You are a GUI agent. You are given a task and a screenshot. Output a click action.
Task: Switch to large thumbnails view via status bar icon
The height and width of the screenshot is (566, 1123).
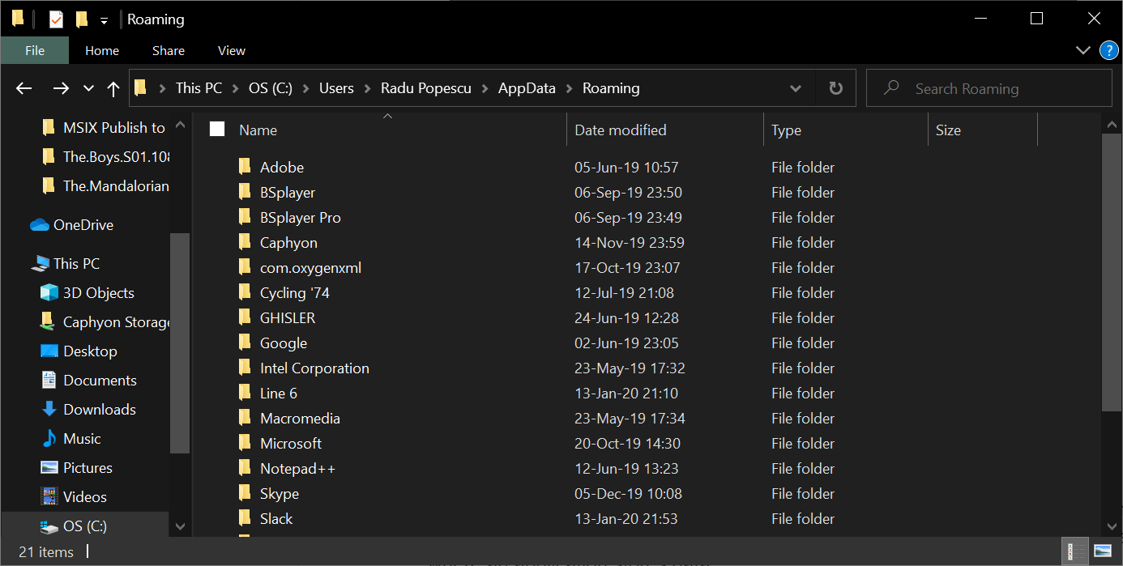(1104, 552)
